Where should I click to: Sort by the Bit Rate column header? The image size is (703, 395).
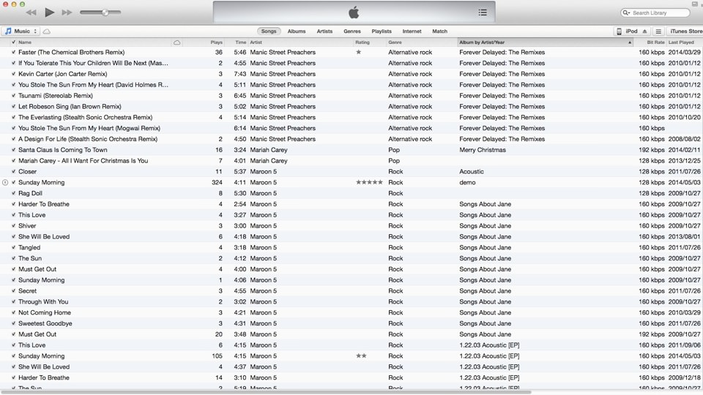(655, 42)
